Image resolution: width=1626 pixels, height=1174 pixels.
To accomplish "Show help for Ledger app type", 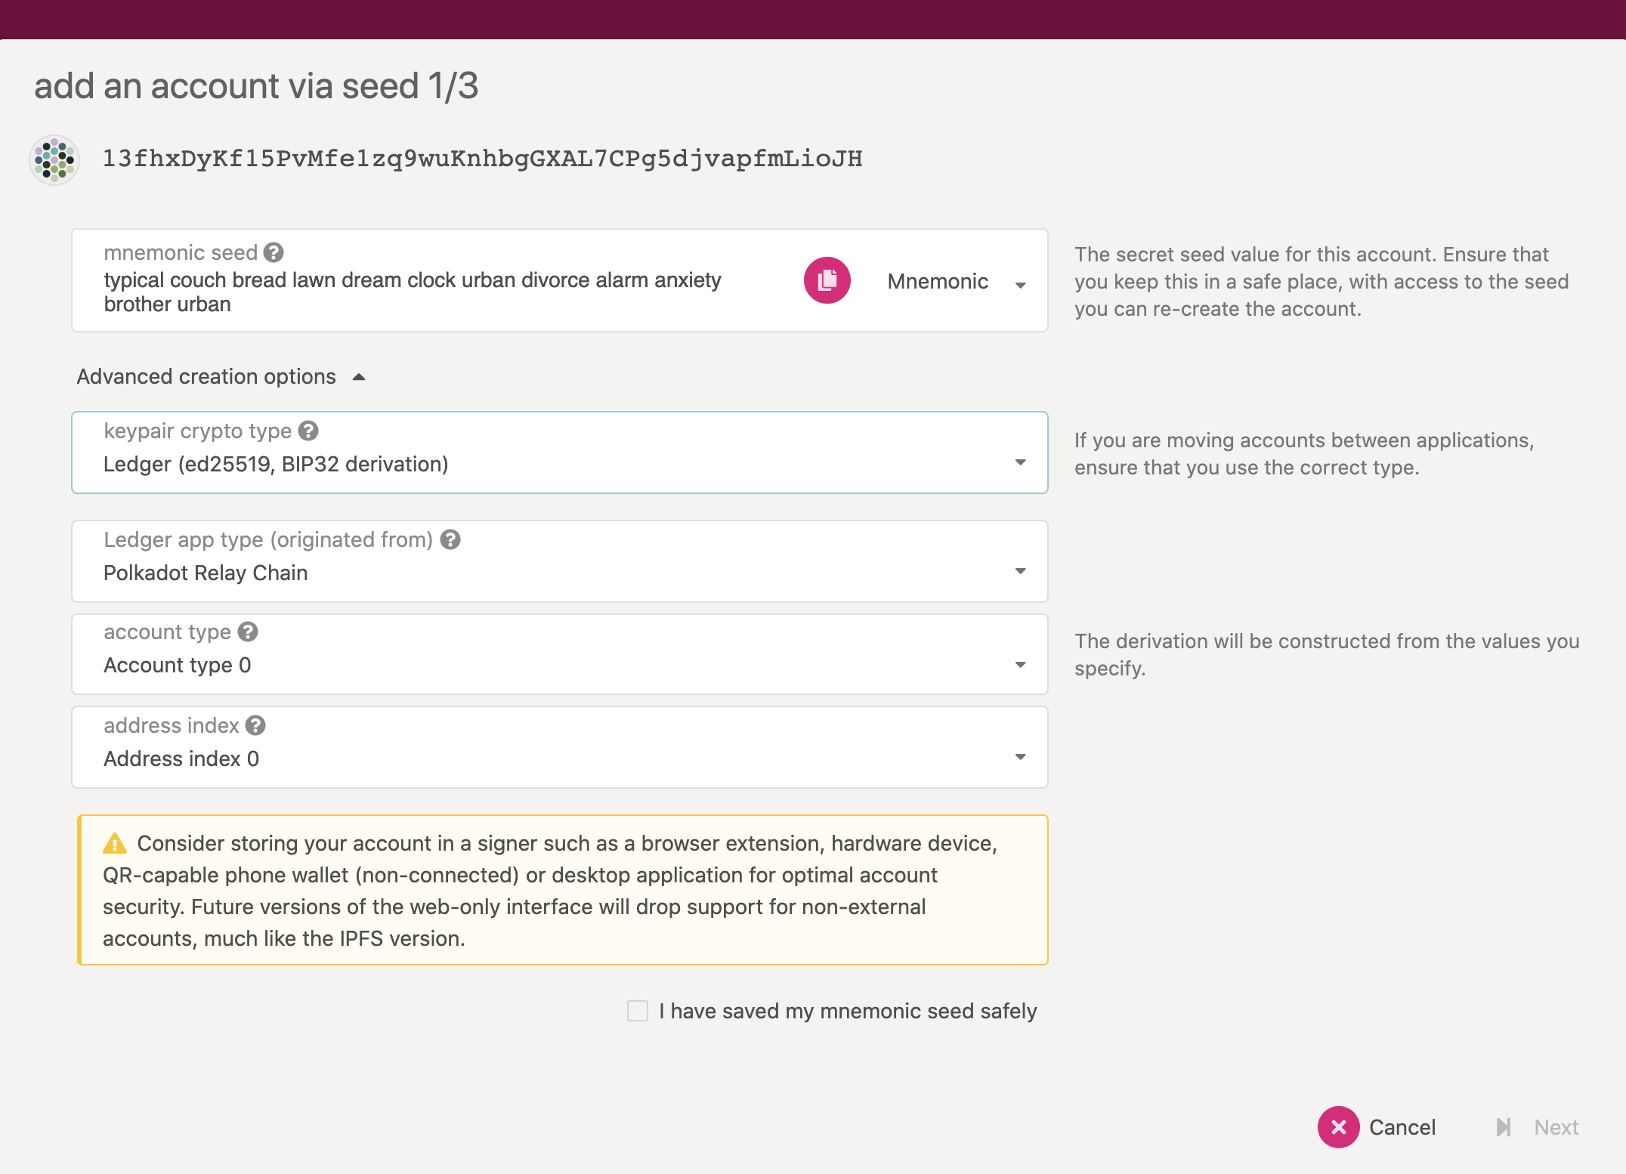I will [450, 539].
